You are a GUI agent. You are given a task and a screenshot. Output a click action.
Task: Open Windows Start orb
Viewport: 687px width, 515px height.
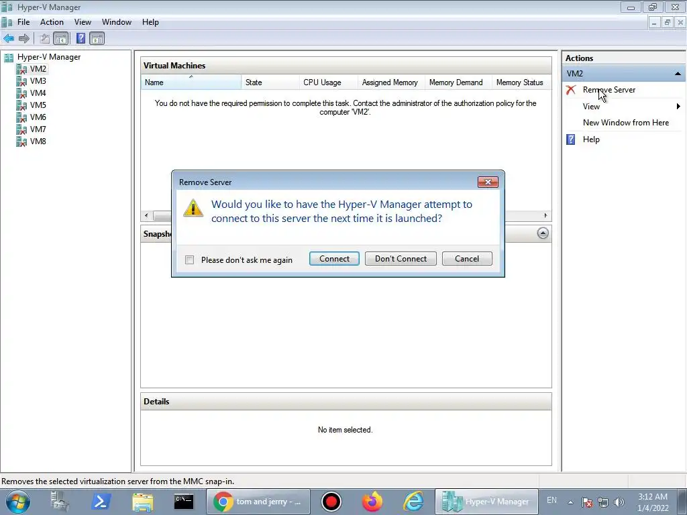[x=18, y=502]
